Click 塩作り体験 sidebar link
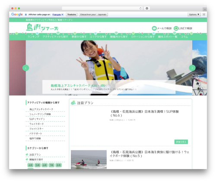The height and width of the screenshot is (182, 216). (35, 139)
